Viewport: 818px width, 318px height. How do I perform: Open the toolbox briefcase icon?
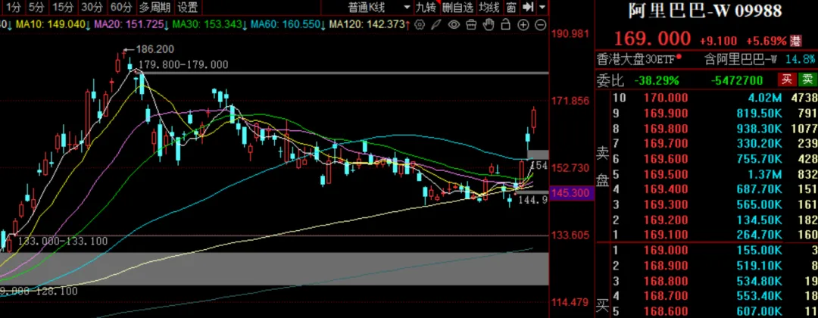click(x=471, y=25)
